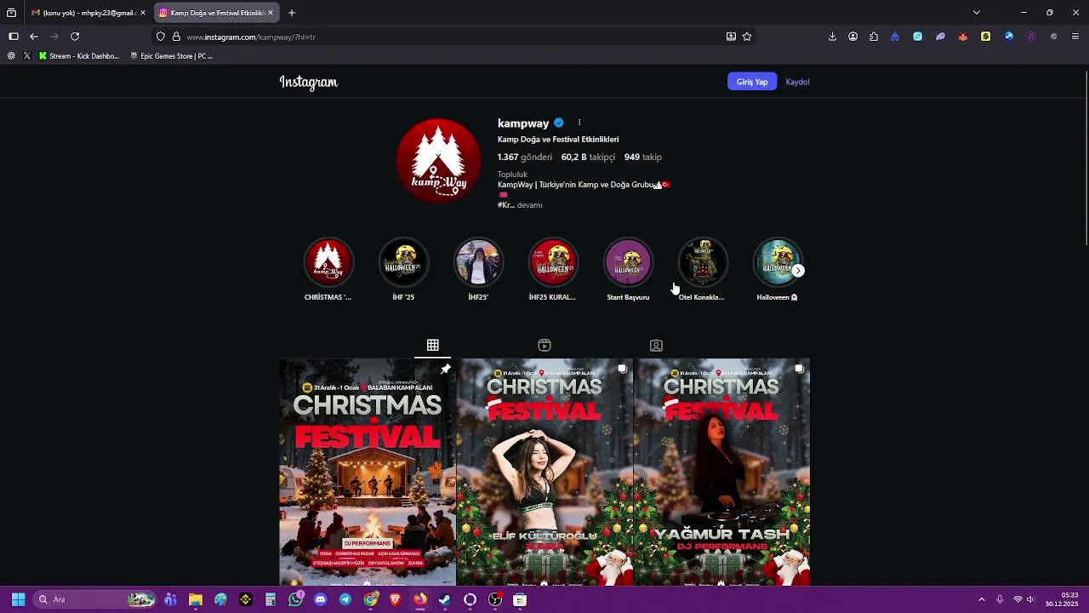1089x613 pixels.
Task: Click the Kaydol link
Action: coord(797,82)
